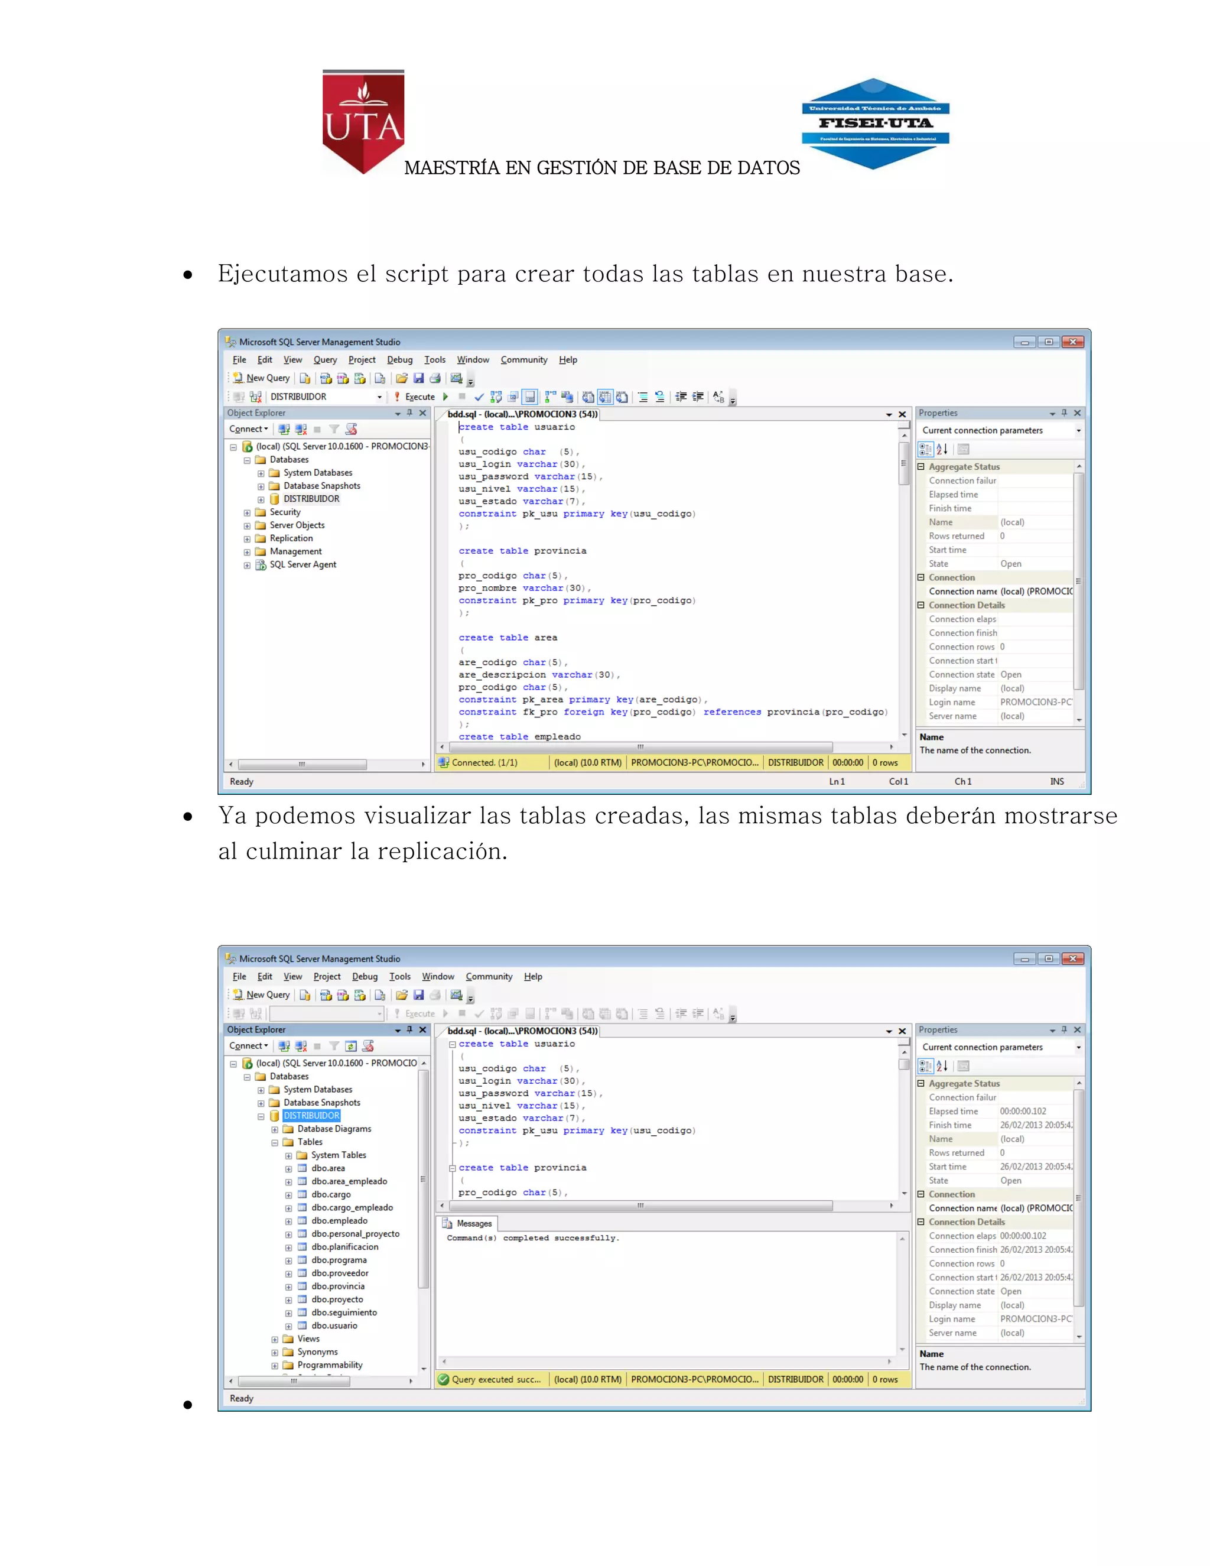Click the Categorized icon in the upper Properties panel
Viewport: 1210px width, 1566px height.
tap(925, 449)
